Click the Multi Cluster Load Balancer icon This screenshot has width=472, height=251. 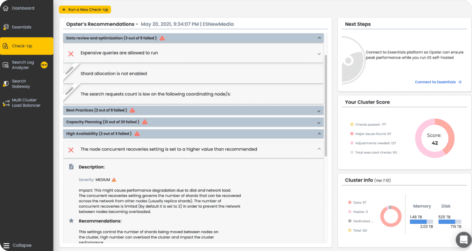click(6, 103)
